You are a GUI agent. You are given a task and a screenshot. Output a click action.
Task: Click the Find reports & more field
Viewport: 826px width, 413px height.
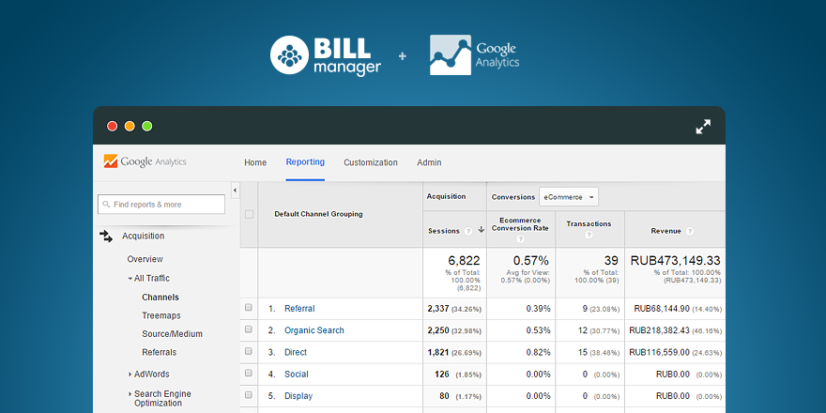coord(161,205)
